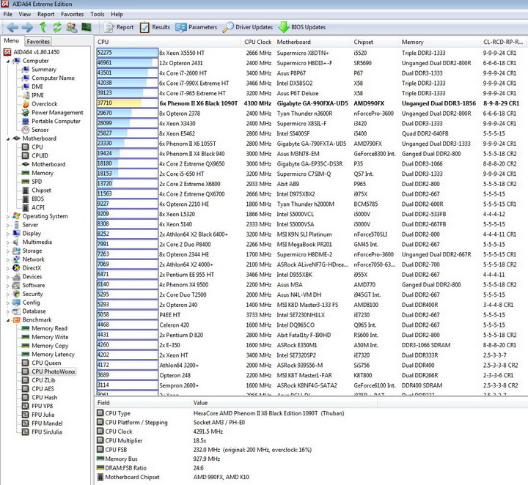The width and height of the screenshot is (528, 485).
Task: Select the Security tree item
Action: (x=33, y=294)
